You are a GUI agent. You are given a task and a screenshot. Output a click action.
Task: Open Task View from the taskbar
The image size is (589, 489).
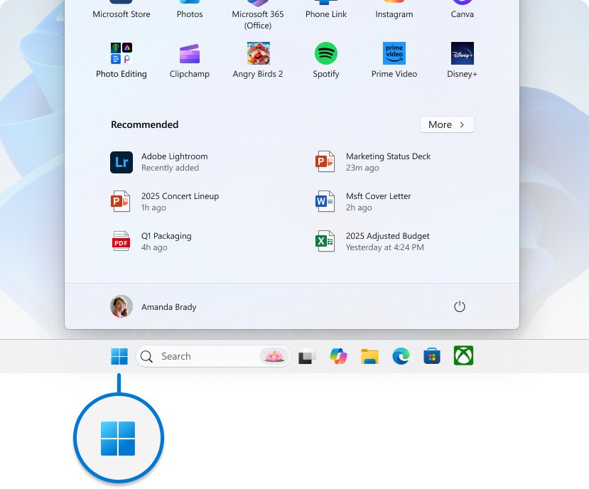307,356
